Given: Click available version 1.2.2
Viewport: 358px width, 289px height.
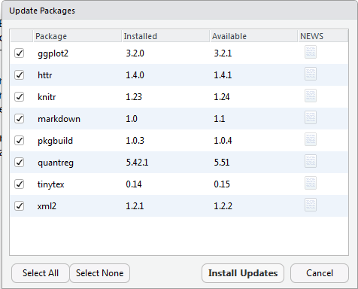Looking at the screenshot, I should coord(223,206).
